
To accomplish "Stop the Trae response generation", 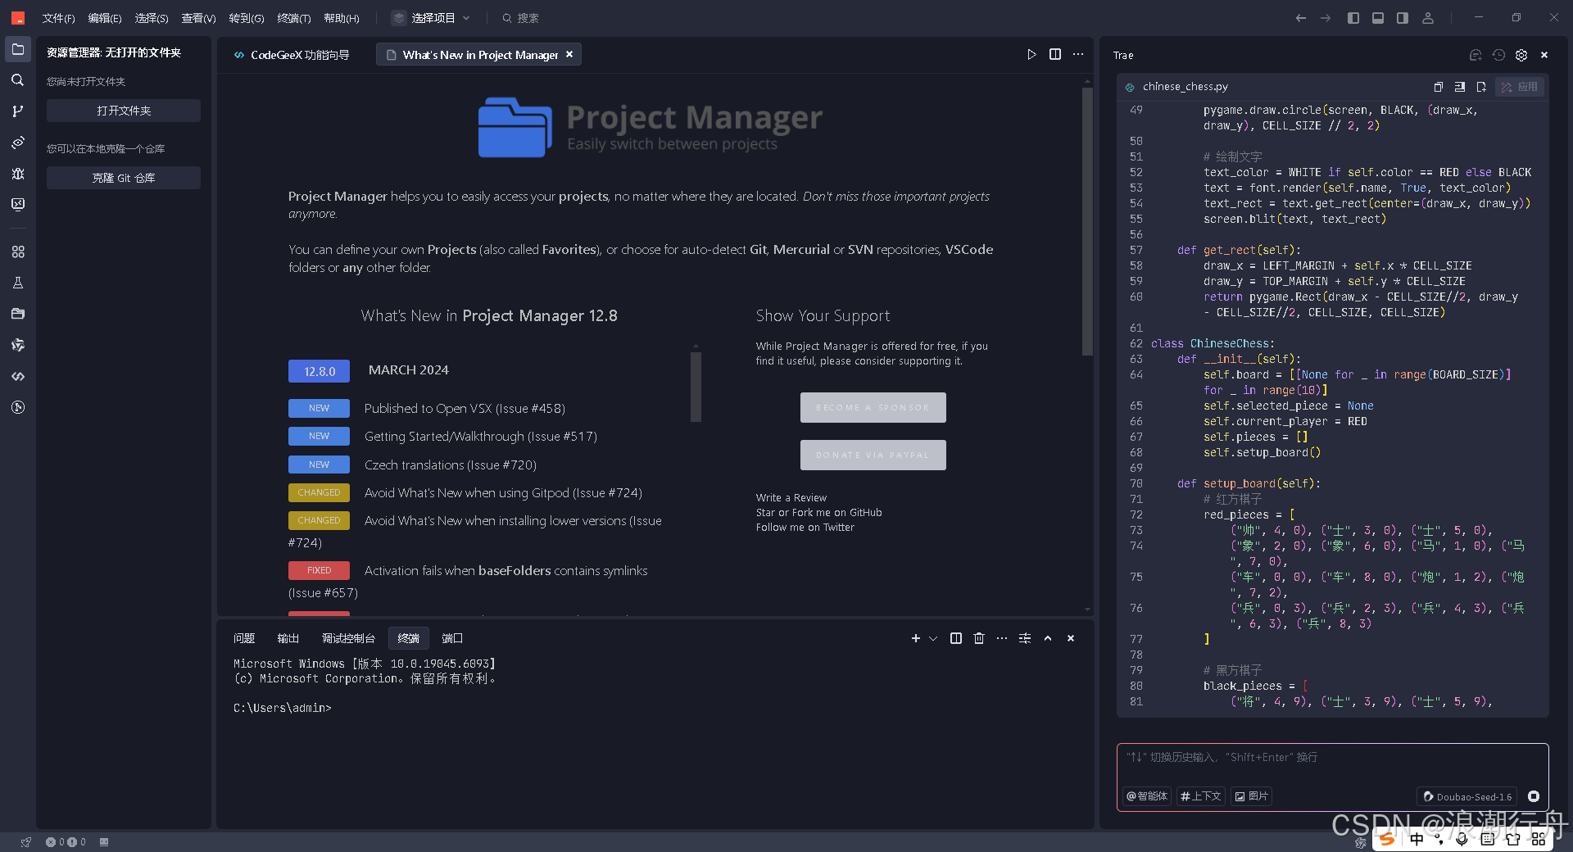I will [1534, 796].
